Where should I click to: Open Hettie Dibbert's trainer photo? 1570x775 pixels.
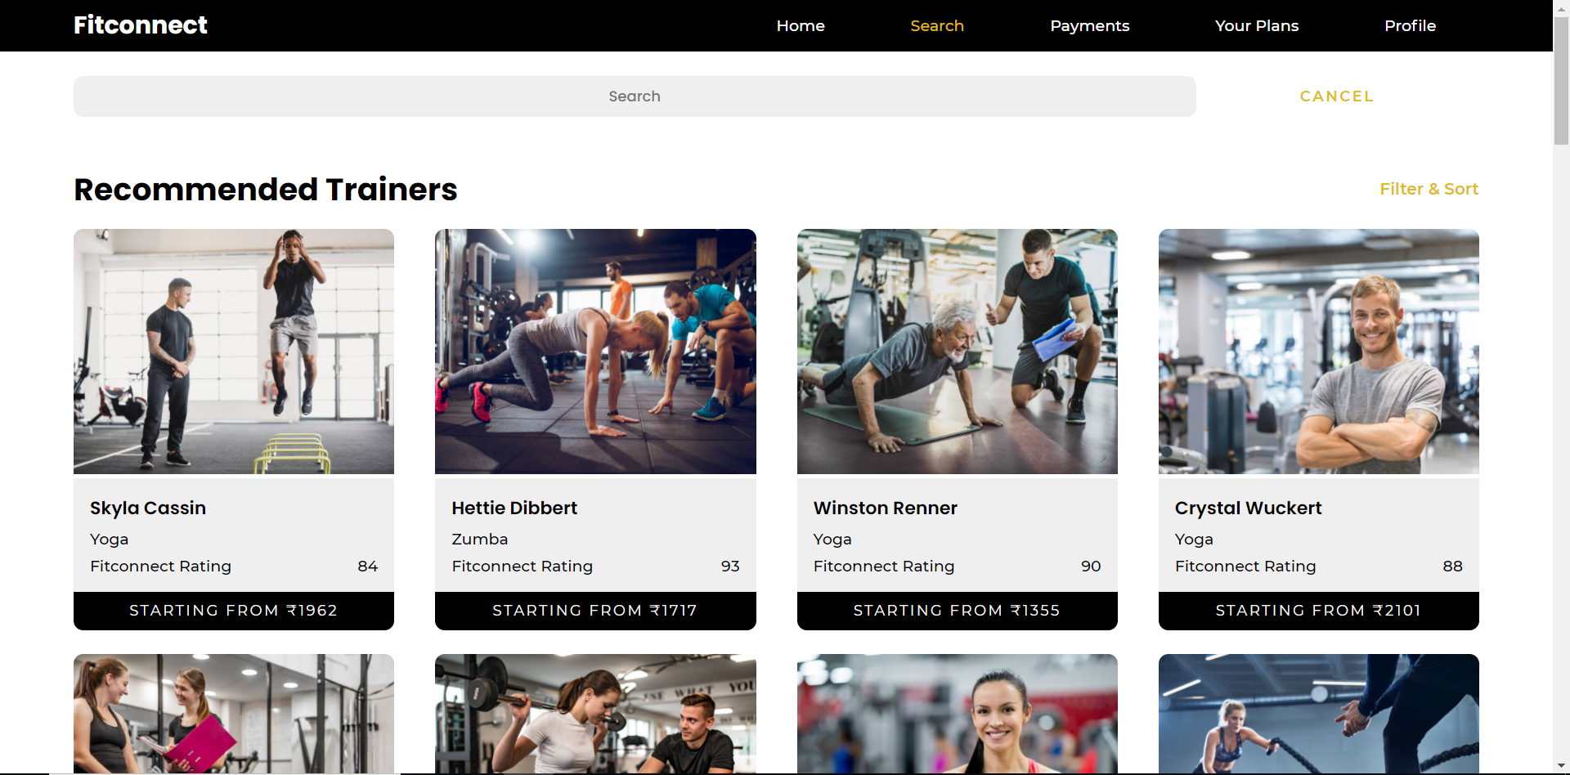[595, 352]
